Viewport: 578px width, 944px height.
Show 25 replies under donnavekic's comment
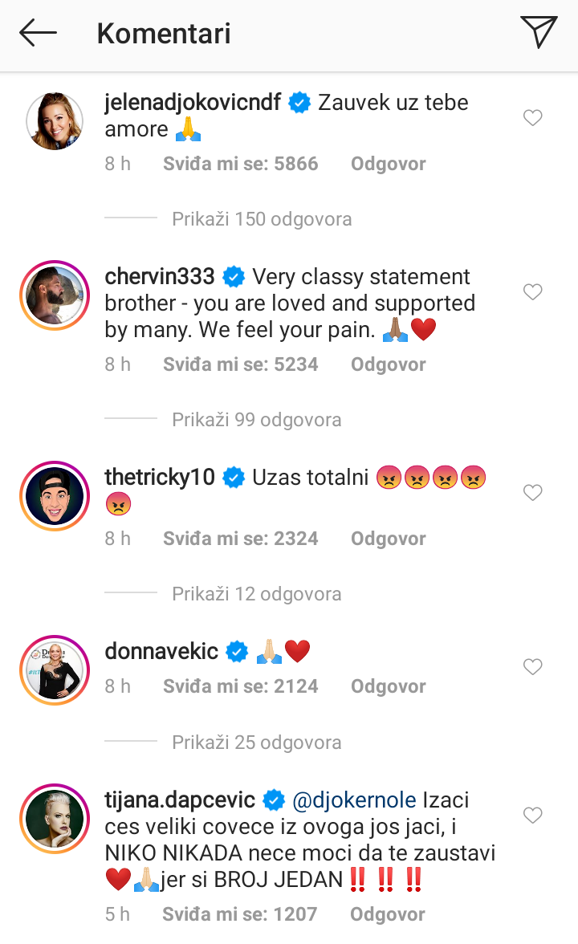pos(257,743)
